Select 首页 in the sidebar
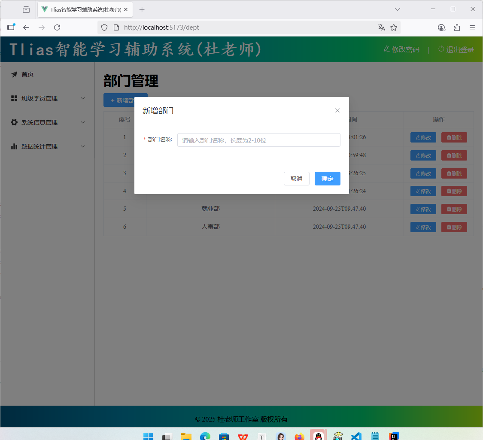Viewport: 483px width, 440px height. (27, 74)
